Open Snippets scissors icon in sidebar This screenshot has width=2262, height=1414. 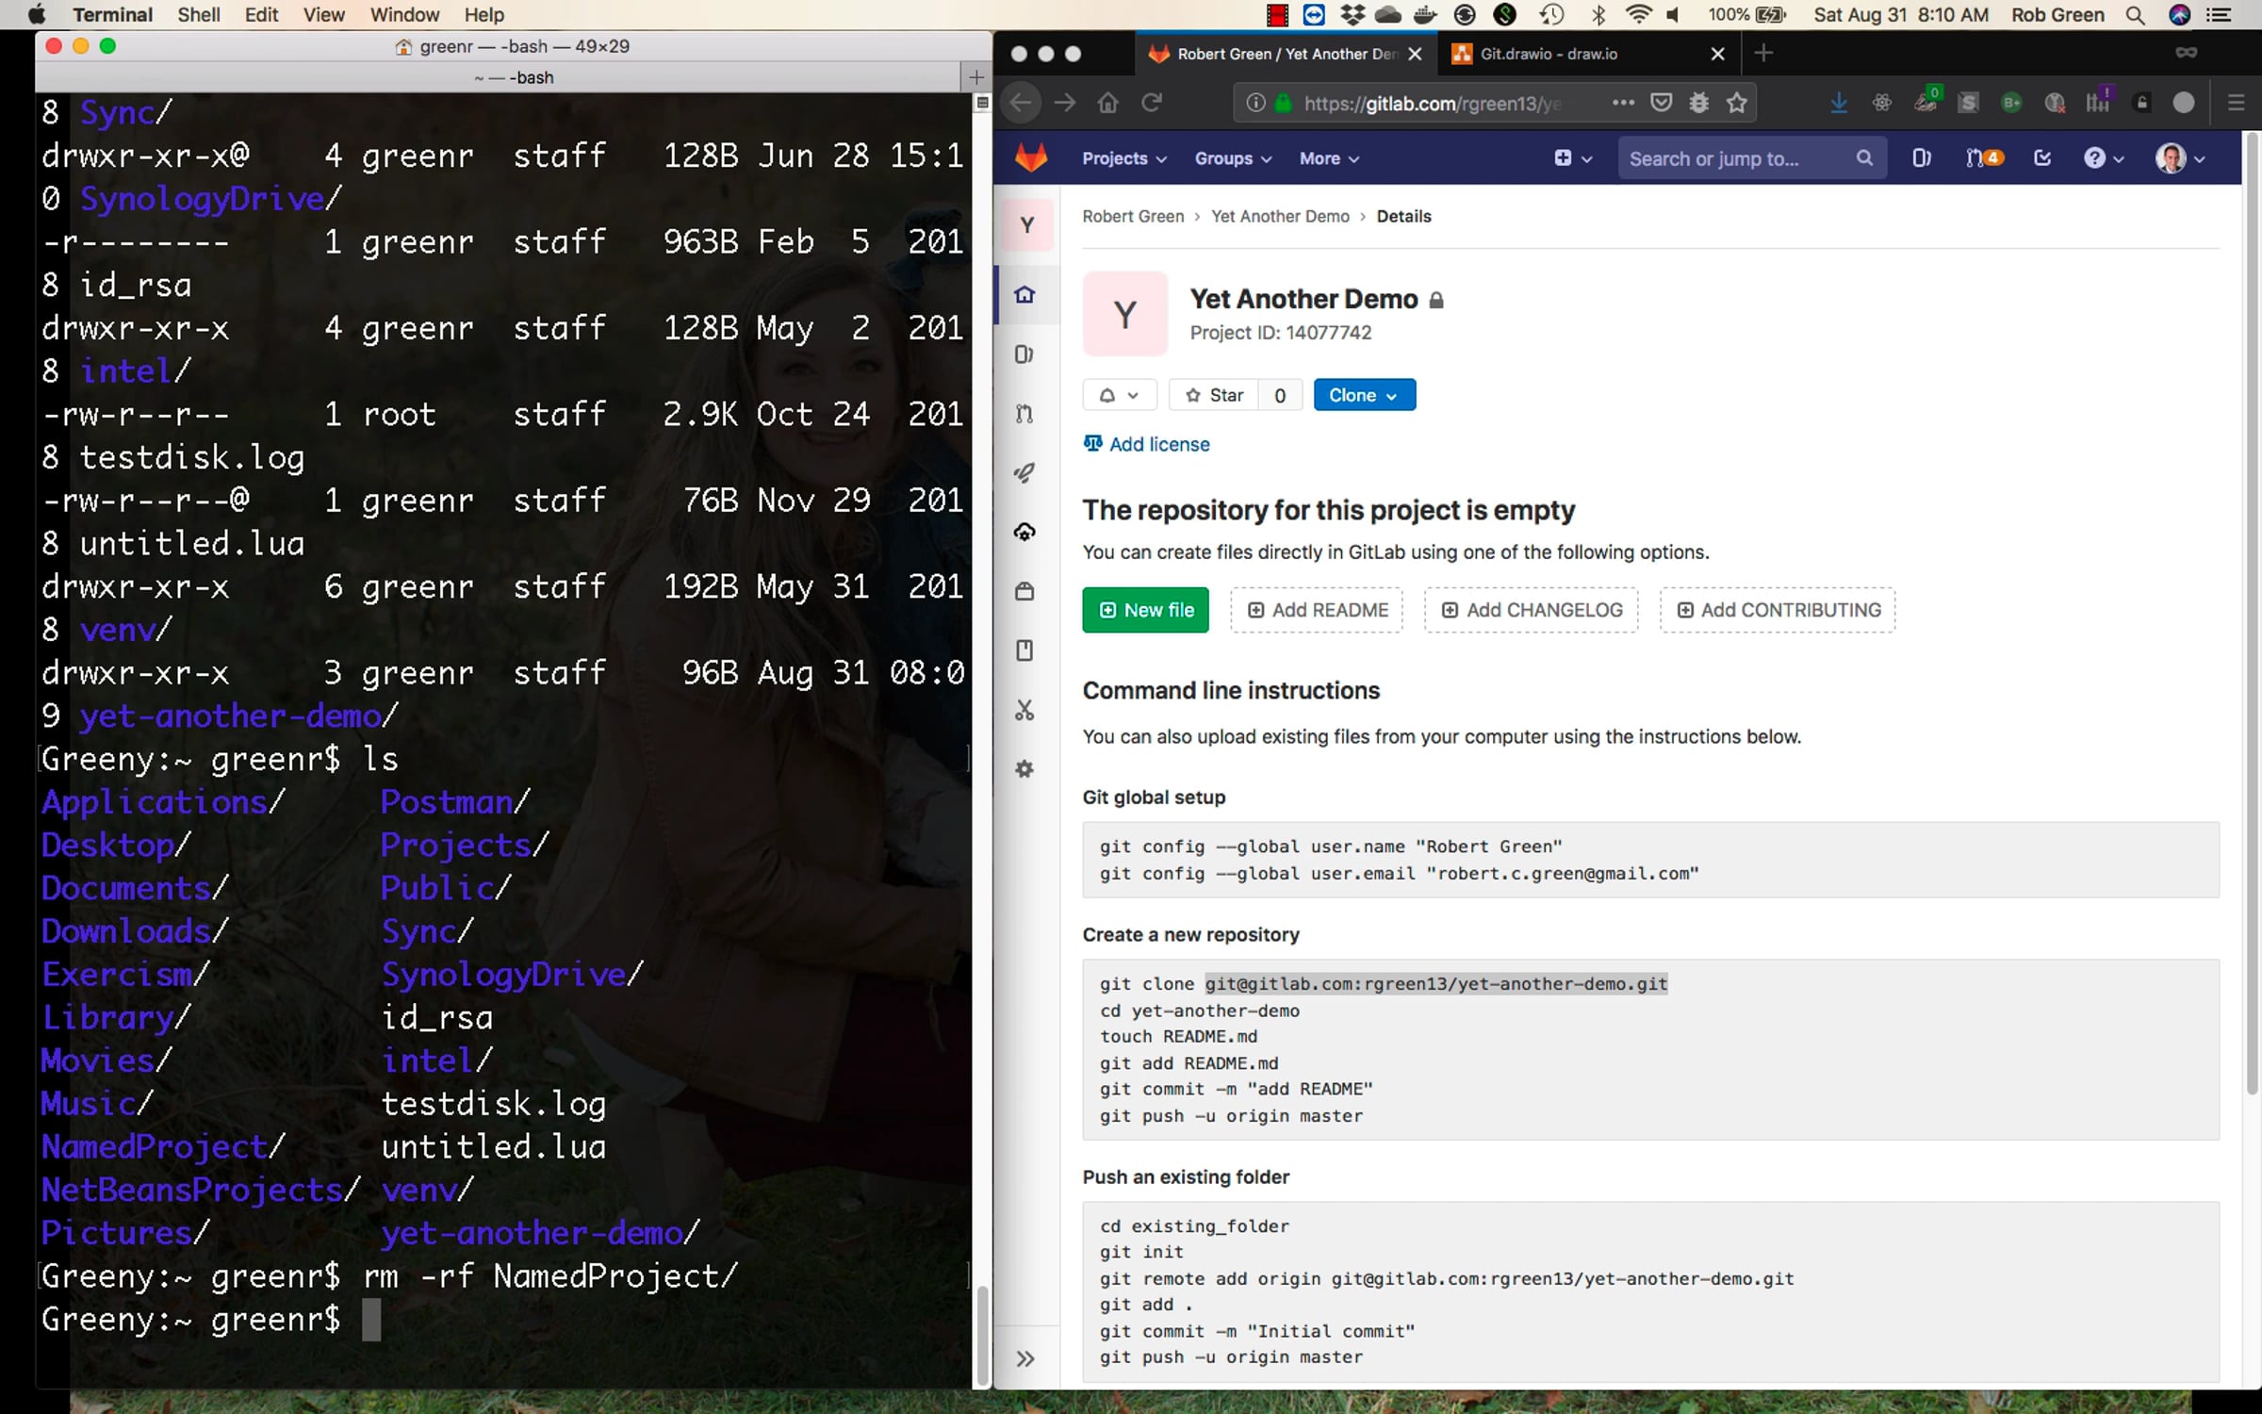(x=1024, y=710)
